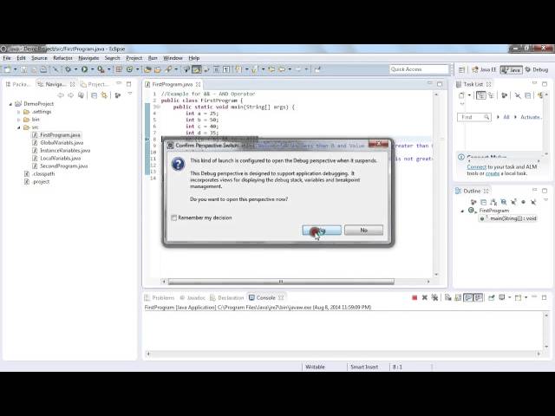Open the Debug button dropdown arrow
Image resolution: width=555 pixels, height=416 pixels.
75,69
